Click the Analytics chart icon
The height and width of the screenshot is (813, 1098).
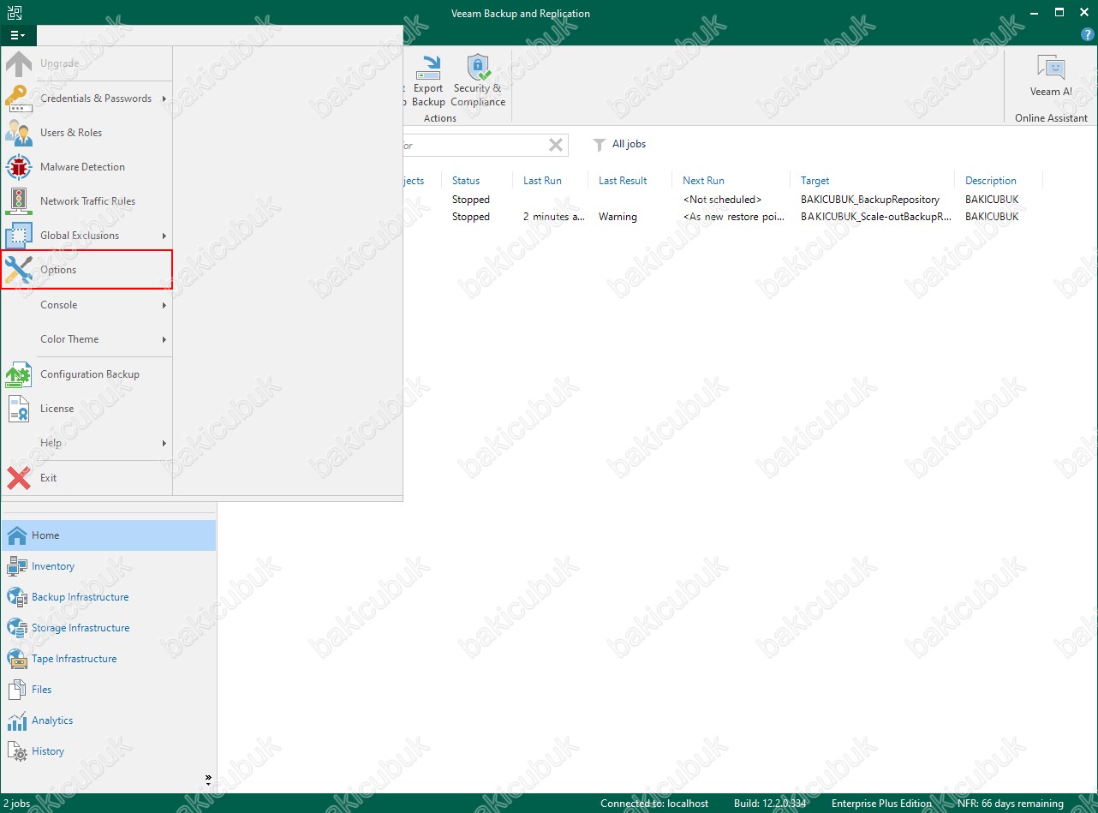(17, 720)
